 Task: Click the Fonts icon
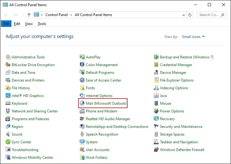click(x=82, y=88)
